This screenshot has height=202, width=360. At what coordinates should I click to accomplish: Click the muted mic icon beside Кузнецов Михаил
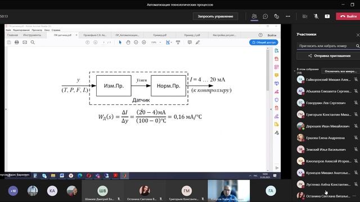click(x=356, y=173)
